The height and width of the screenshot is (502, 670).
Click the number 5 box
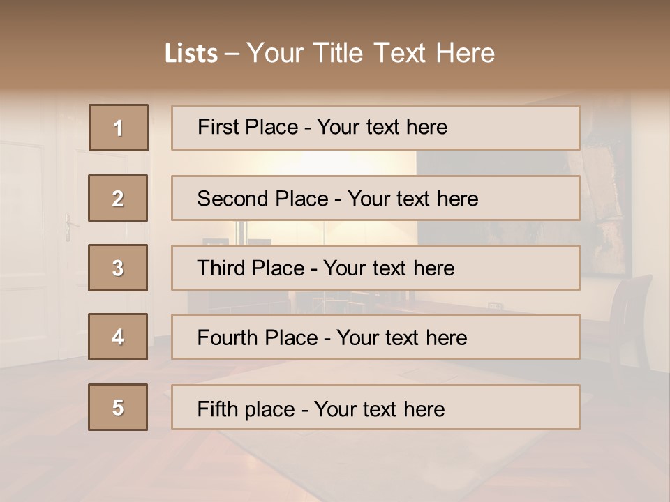(x=118, y=407)
